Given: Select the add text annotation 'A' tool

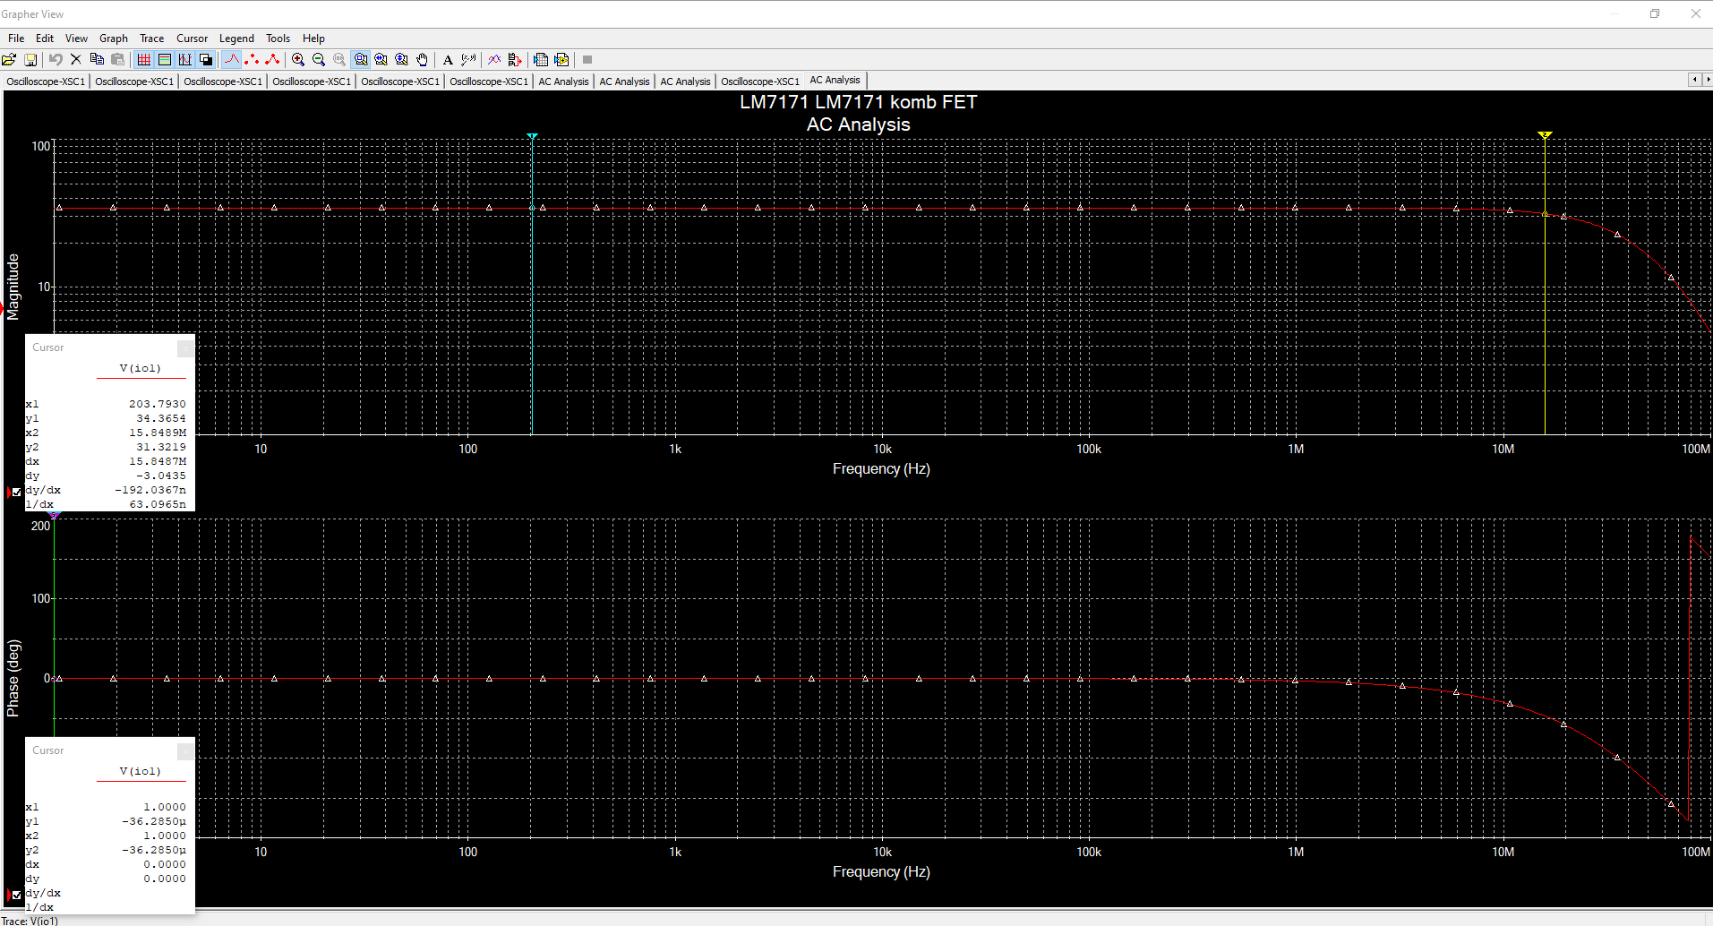Looking at the screenshot, I should point(448,60).
